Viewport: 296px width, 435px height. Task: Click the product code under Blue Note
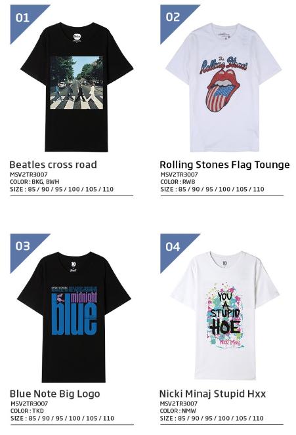[29, 404]
